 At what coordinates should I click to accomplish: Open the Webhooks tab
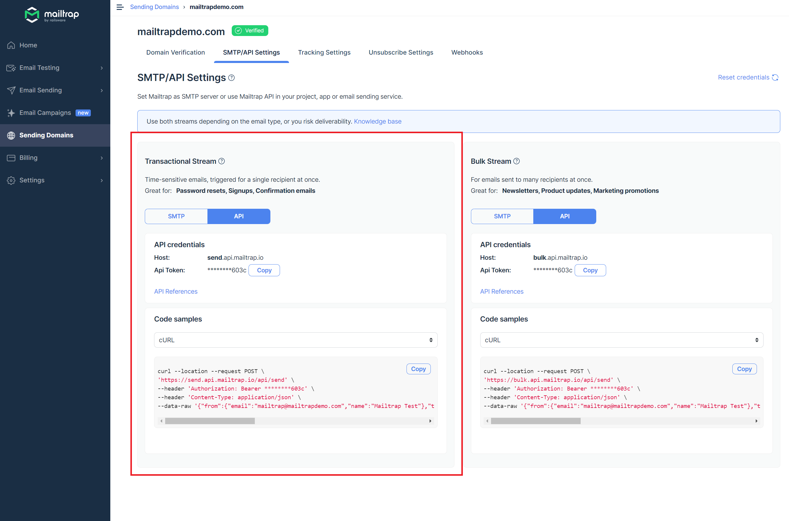467,52
